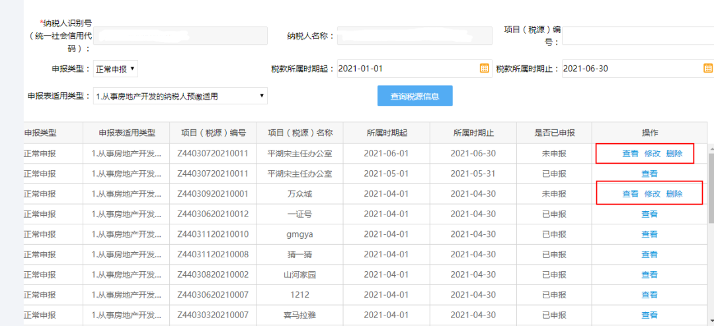The width and height of the screenshot is (714, 326).
Task: Click the start date 2021-06-01 cell
Action: (387, 154)
